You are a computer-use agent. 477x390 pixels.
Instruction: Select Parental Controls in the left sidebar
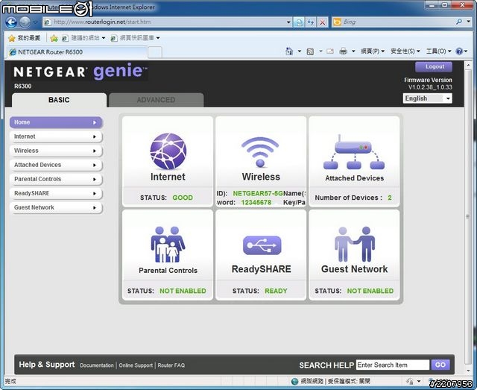[57, 179]
